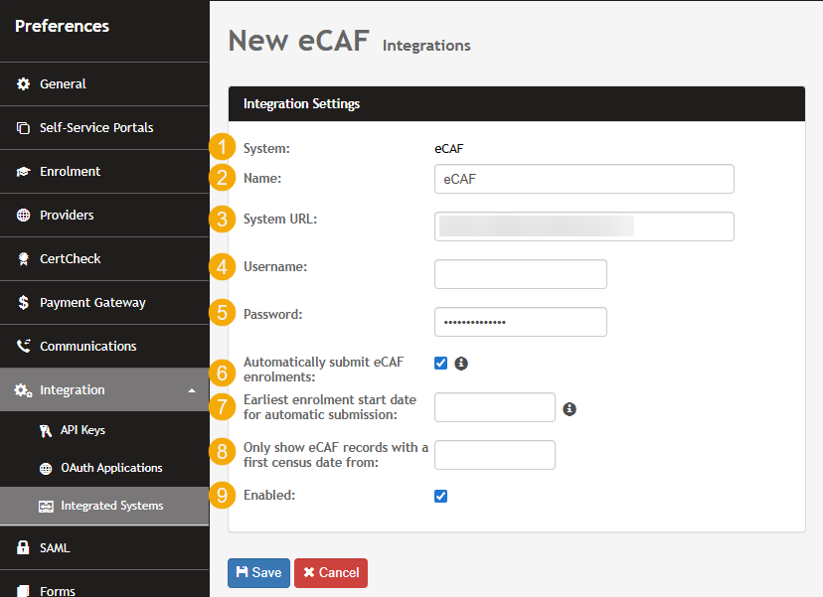This screenshot has height=597, width=823.
Task: Click the Providers globe icon
Action: point(24,216)
